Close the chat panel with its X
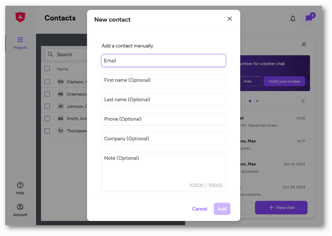 304,44
